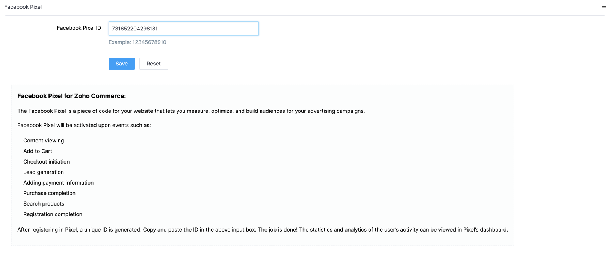Click the 'Facebook Pixel ID' field label

click(79, 28)
